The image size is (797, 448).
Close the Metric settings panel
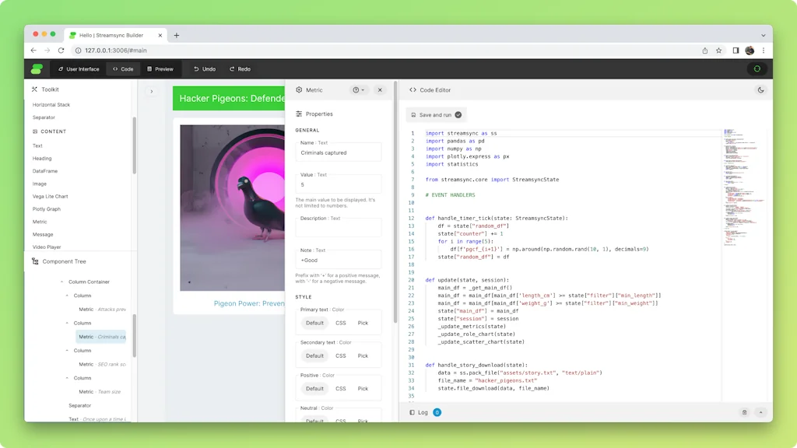point(380,89)
